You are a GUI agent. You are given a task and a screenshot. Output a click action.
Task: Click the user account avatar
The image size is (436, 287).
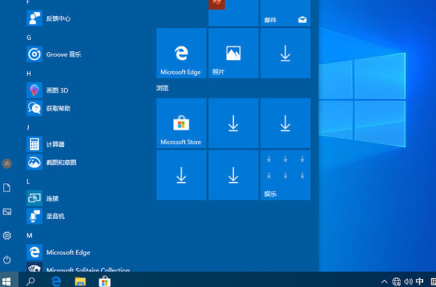(7, 164)
